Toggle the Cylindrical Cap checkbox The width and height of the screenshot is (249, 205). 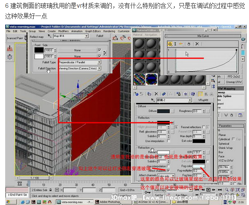pyautogui.click(x=233, y=139)
